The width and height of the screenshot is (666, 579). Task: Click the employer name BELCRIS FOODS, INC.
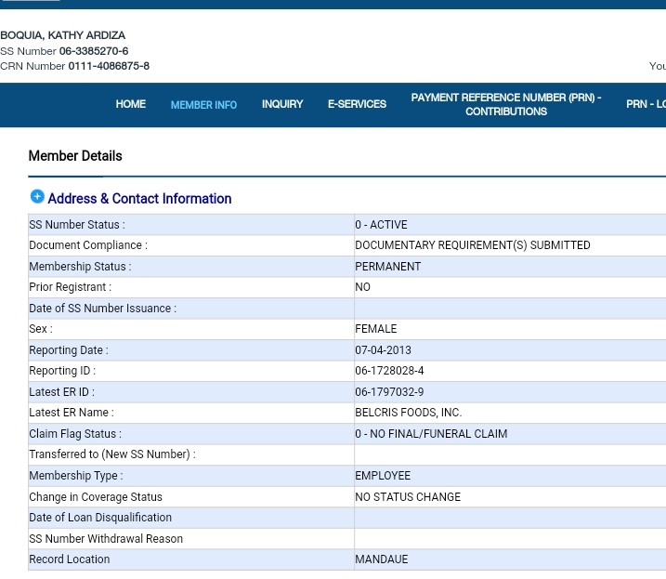tap(408, 413)
